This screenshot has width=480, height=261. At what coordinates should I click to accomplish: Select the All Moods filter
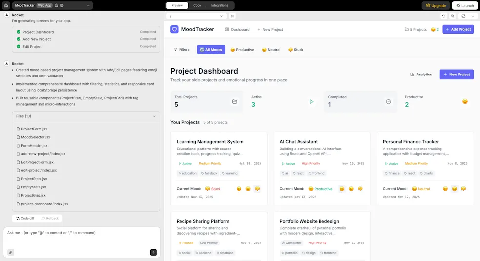pos(211,50)
